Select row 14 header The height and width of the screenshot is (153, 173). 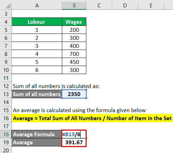6,102
